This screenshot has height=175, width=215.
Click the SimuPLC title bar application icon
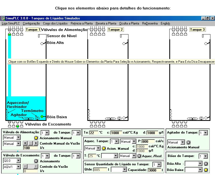point(3,18)
